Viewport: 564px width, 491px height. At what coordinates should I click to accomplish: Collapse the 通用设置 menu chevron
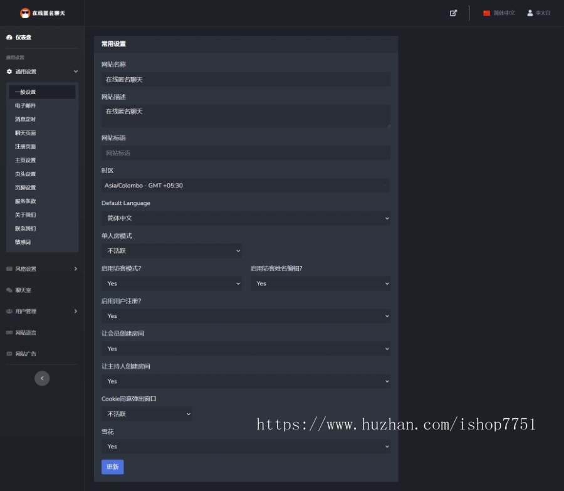(x=76, y=71)
